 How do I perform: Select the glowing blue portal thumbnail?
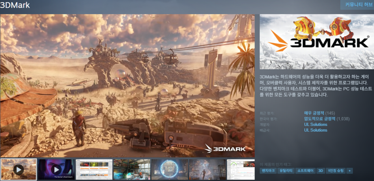[x=169, y=169]
